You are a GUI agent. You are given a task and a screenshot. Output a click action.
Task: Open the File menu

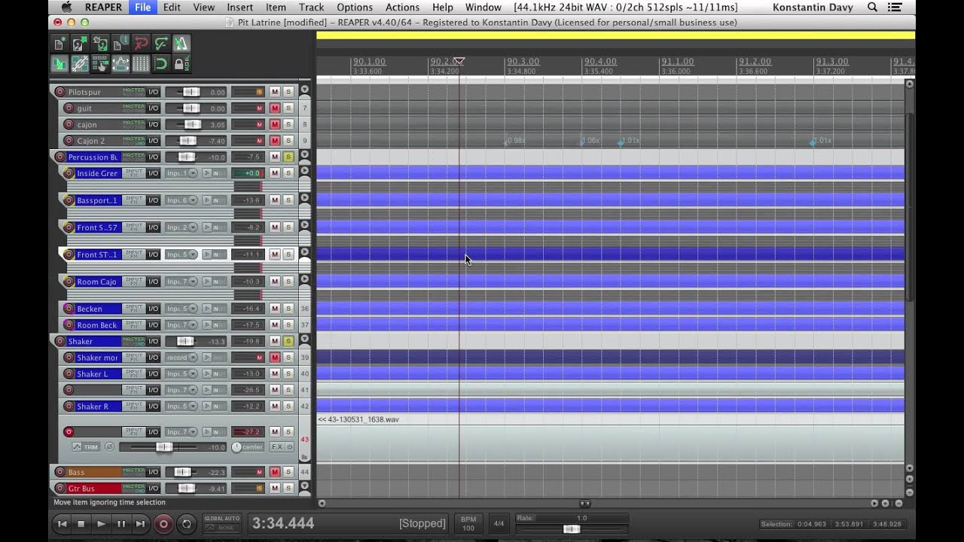tap(142, 7)
